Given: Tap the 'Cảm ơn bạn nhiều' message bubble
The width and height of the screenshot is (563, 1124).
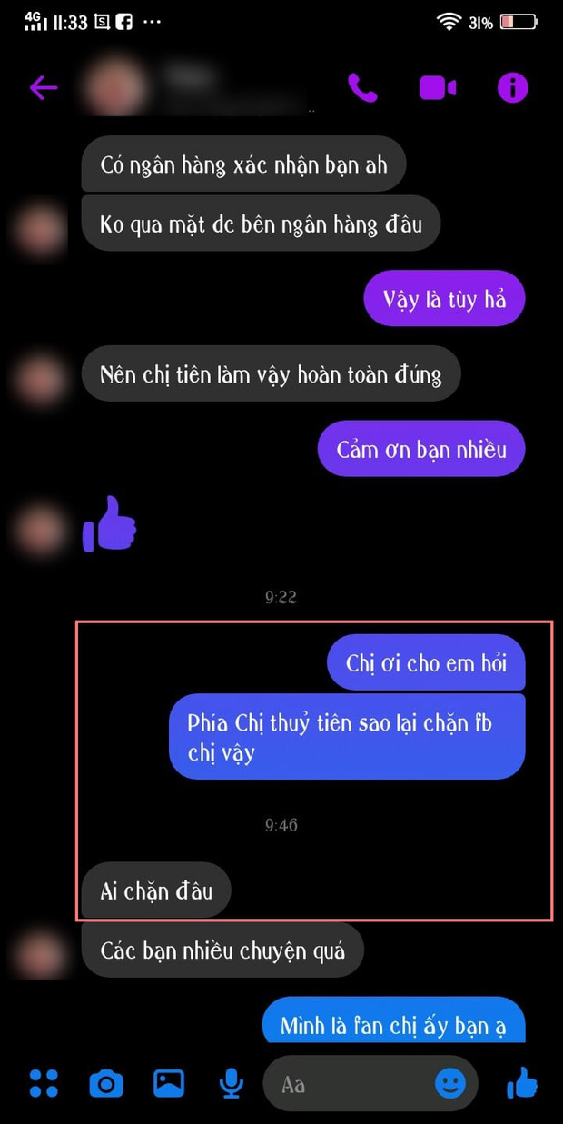Looking at the screenshot, I should 421,448.
